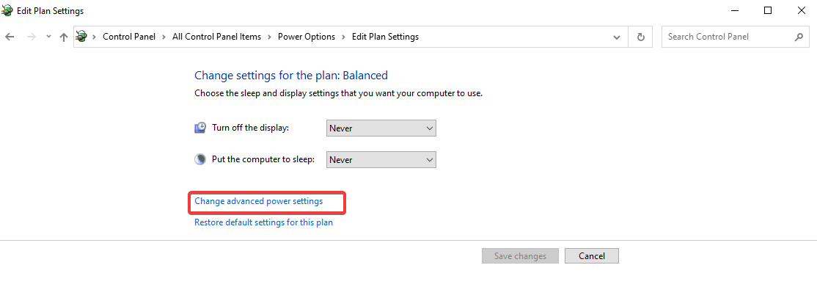The height and width of the screenshot is (287, 817).
Task: Open the address bar history dropdown
Action: pyautogui.click(x=617, y=37)
